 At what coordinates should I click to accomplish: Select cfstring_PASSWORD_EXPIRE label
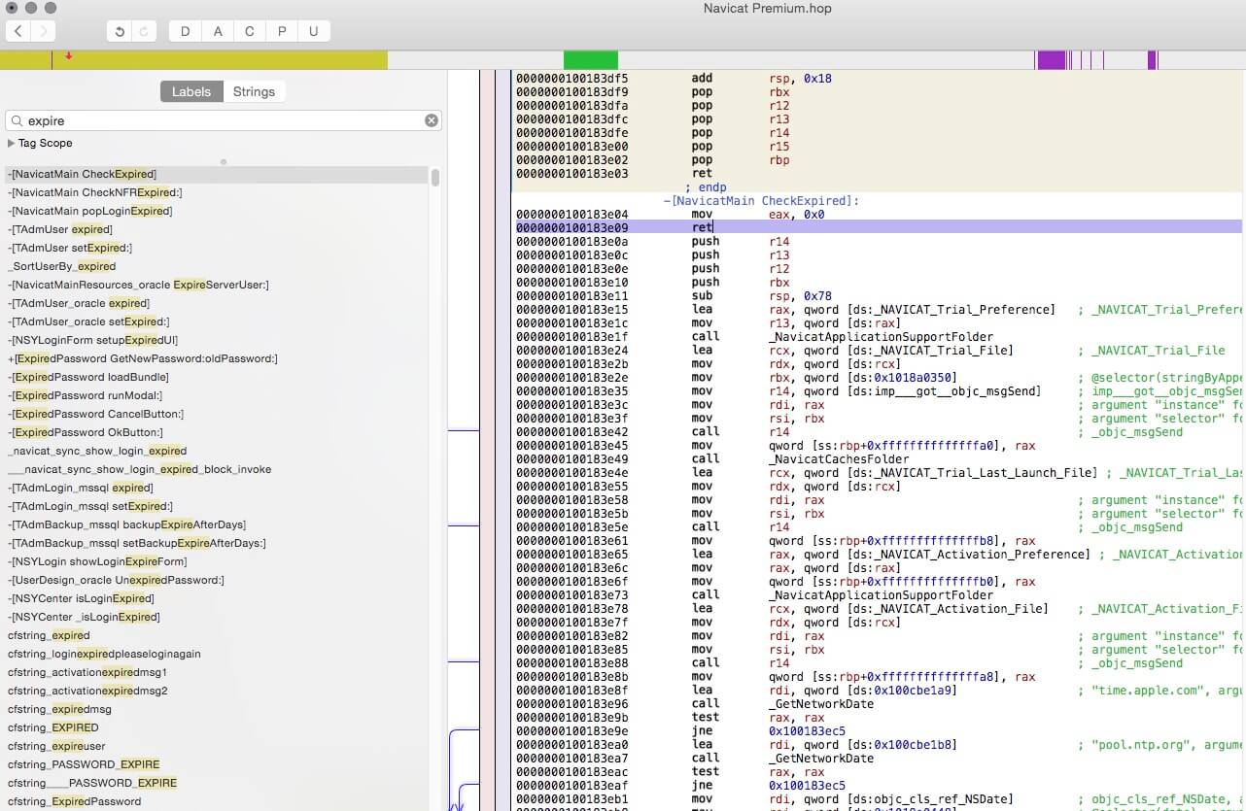pyautogui.click(x=84, y=764)
